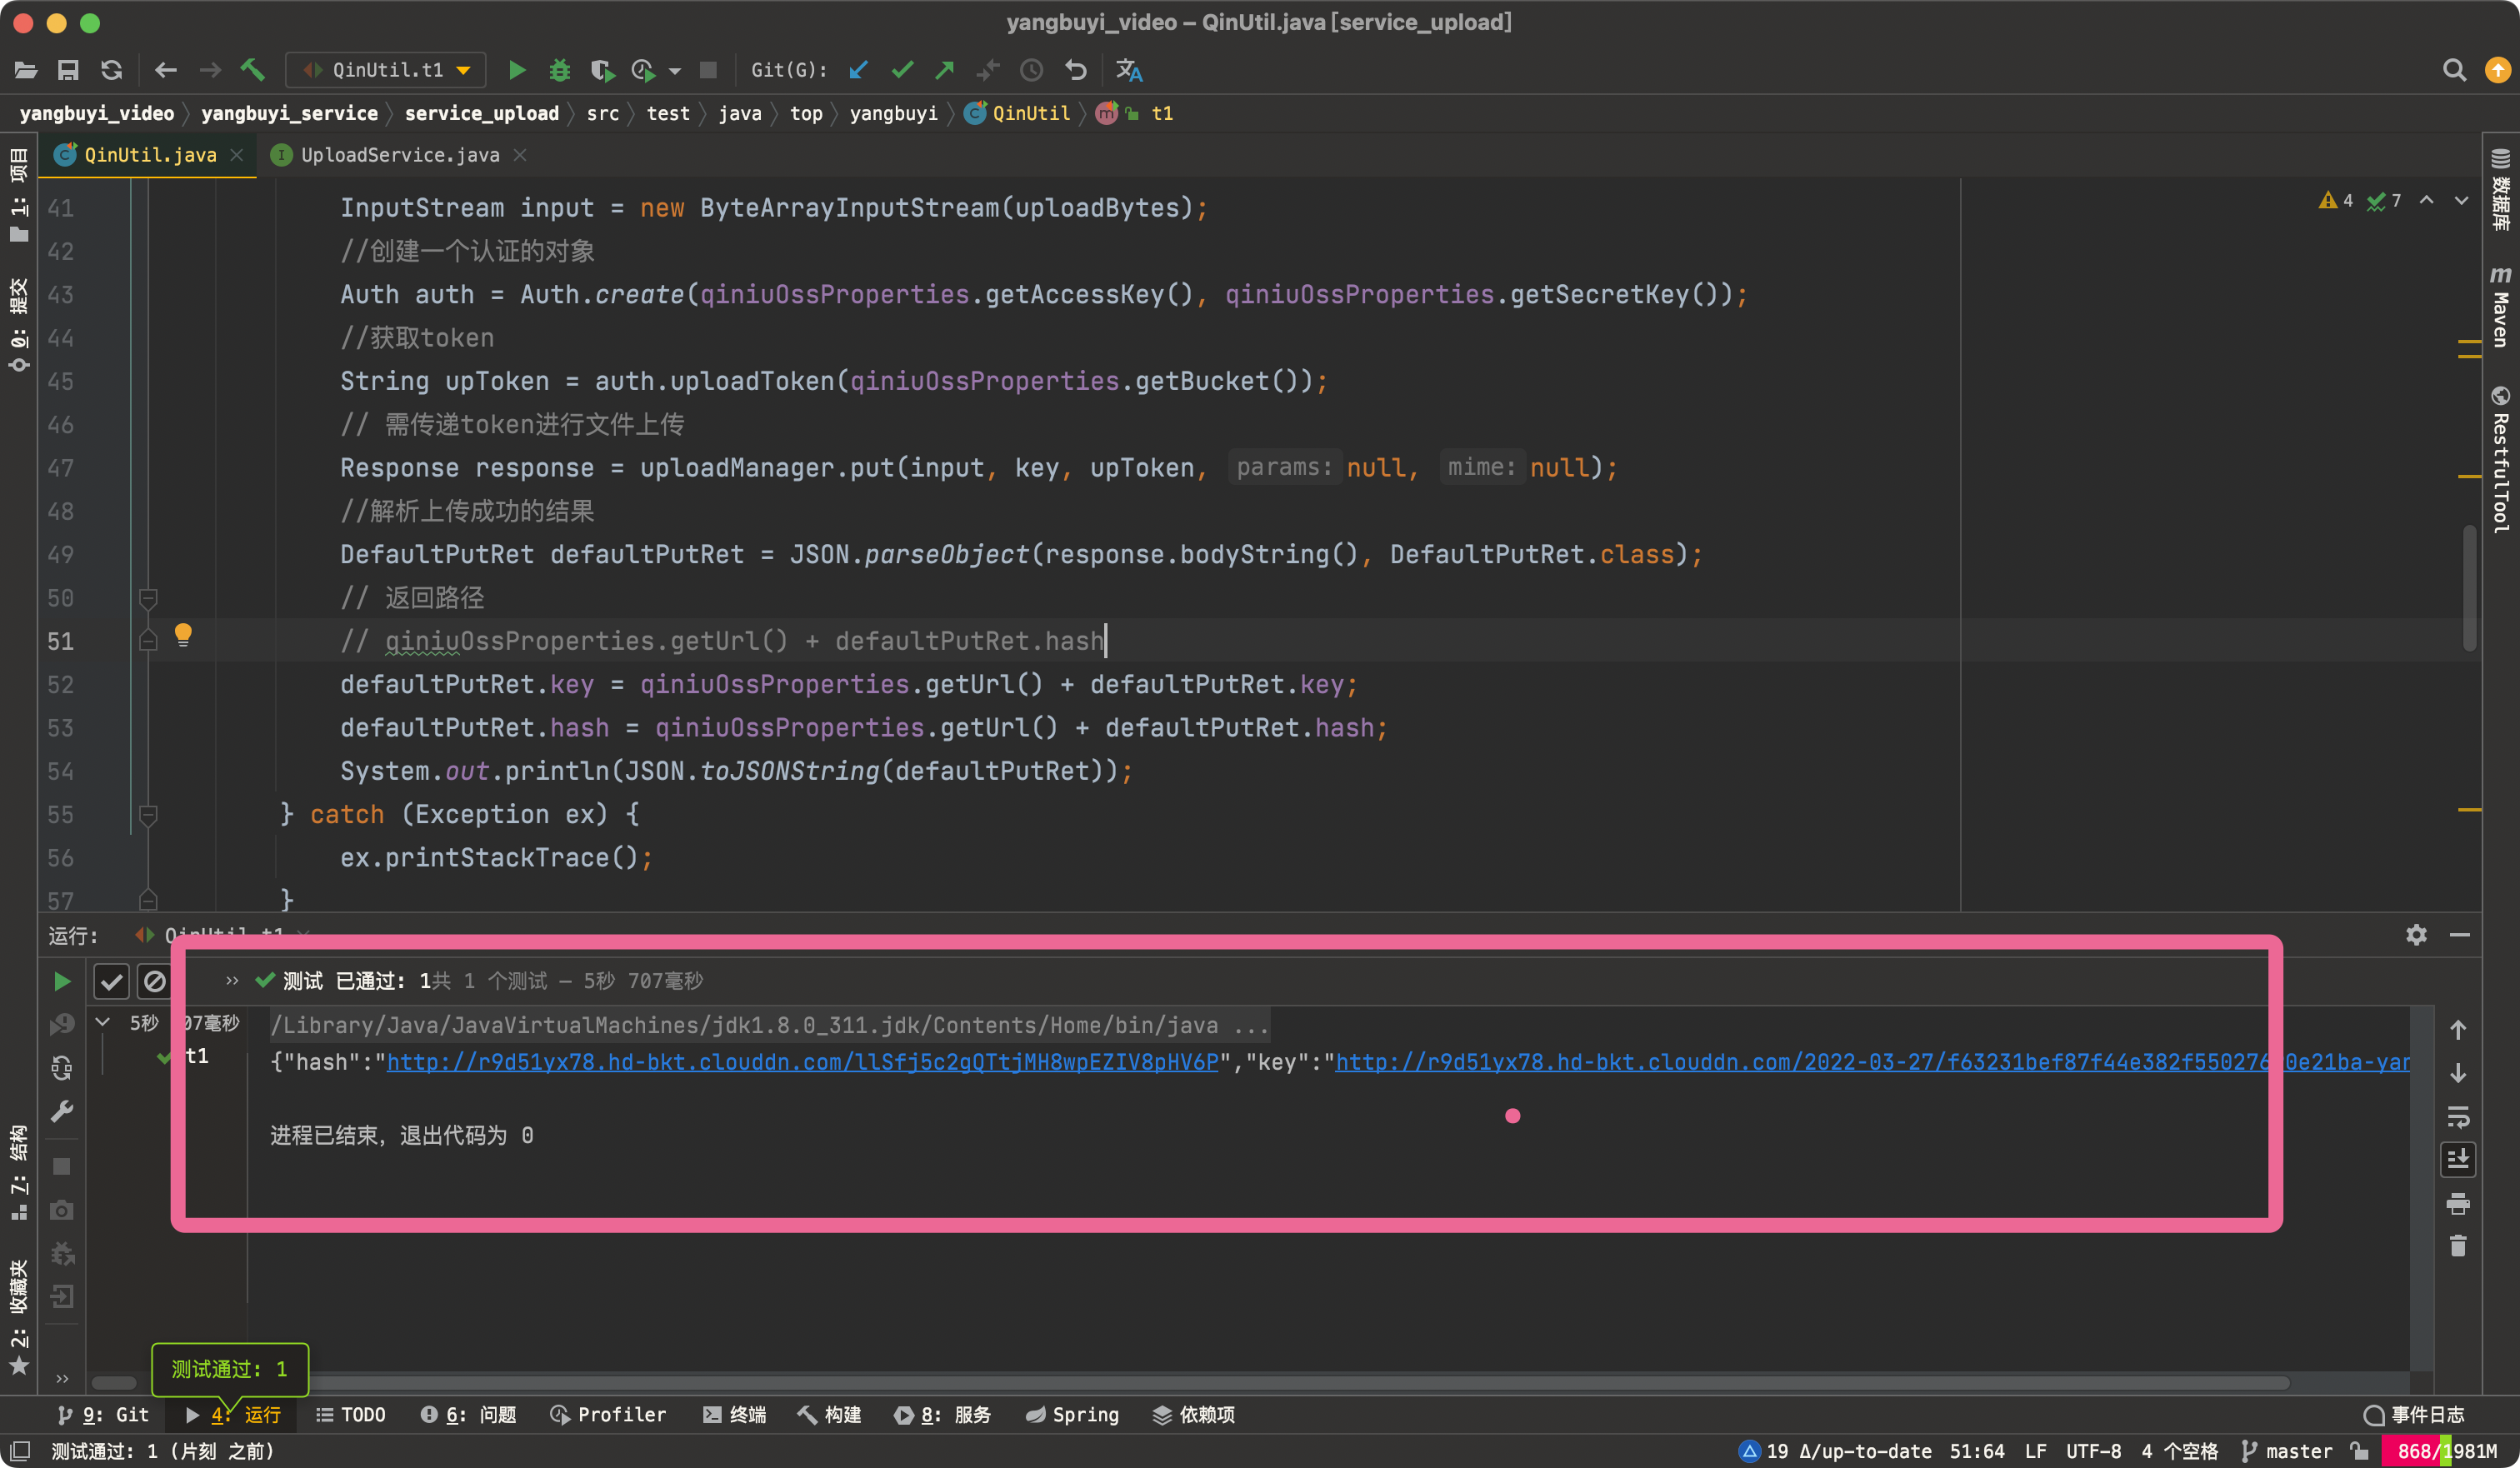Go to previous highlighted error arrow
Image resolution: width=2520 pixels, height=1468 pixels.
pos(2427,201)
